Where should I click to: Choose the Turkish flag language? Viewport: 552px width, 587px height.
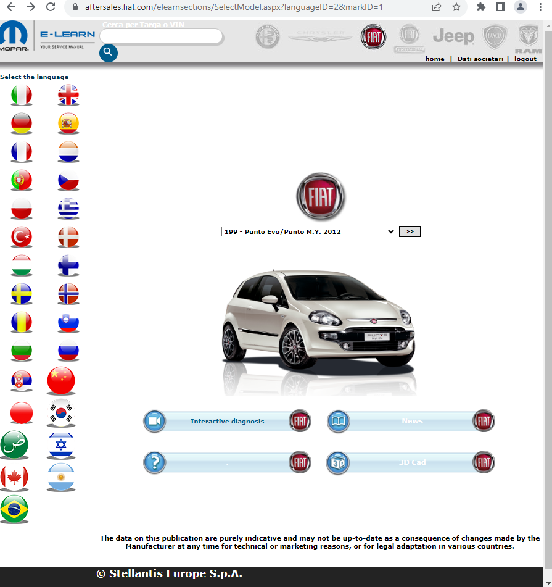(22, 238)
